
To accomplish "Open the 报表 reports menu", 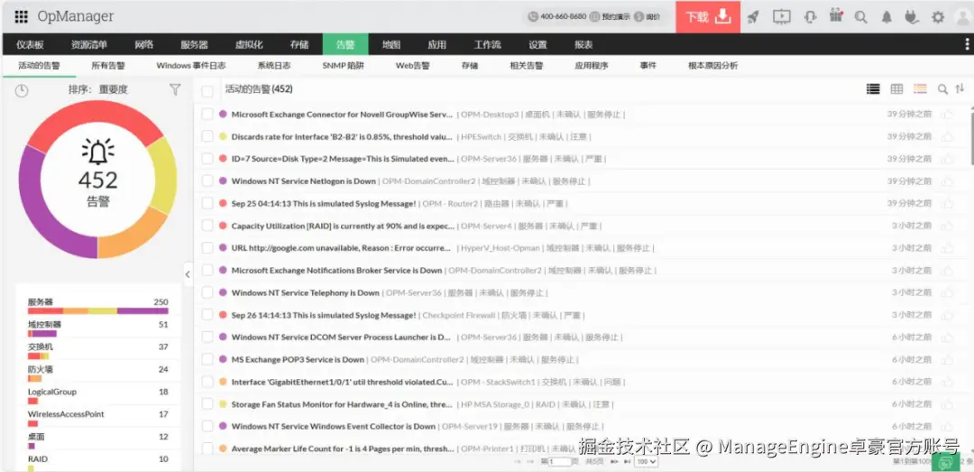I will [583, 45].
